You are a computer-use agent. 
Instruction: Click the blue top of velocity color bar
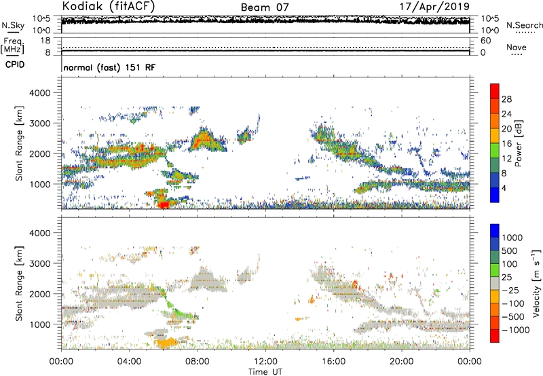495,231
